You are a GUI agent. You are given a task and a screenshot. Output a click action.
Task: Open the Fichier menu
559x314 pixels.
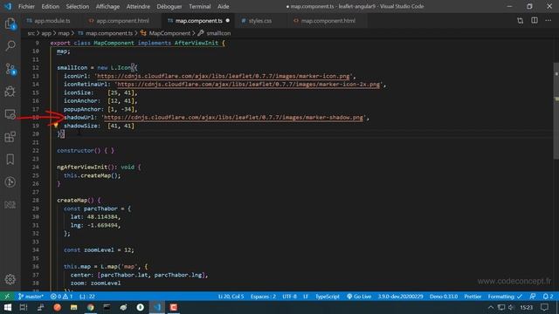click(26, 6)
